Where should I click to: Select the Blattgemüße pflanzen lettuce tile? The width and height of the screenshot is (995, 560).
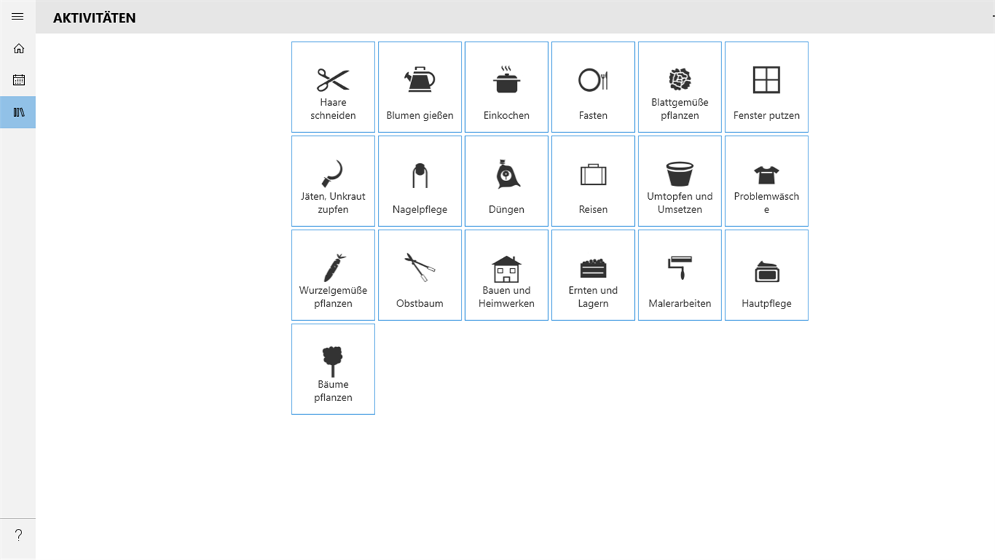680,87
